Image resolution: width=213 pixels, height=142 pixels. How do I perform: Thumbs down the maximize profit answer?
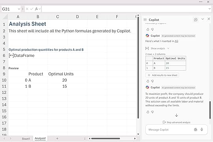pyautogui.click(x=152, y=112)
